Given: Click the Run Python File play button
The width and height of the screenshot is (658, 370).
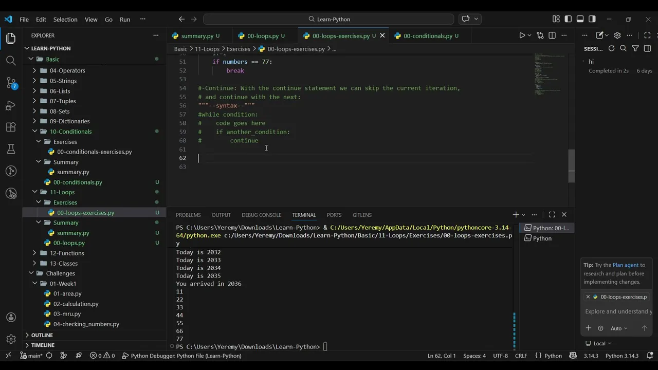Looking at the screenshot, I should 522,35.
